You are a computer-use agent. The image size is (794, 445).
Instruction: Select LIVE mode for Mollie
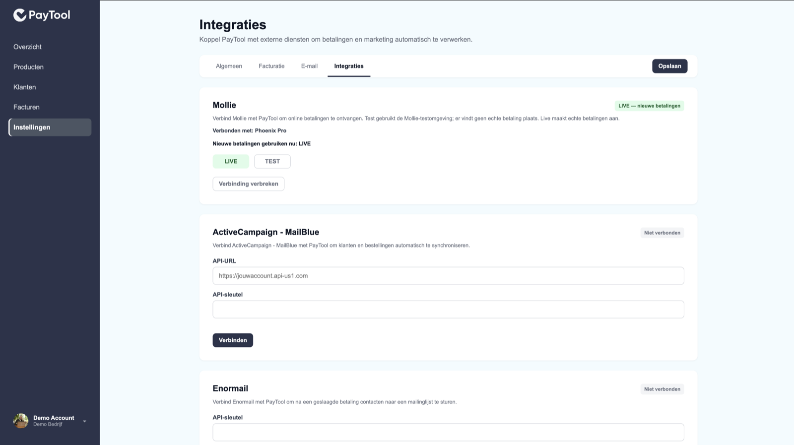(x=231, y=161)
